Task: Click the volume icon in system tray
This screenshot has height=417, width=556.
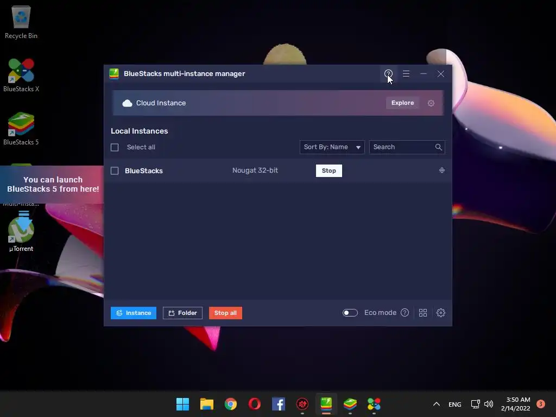Action: coord(489,404)
